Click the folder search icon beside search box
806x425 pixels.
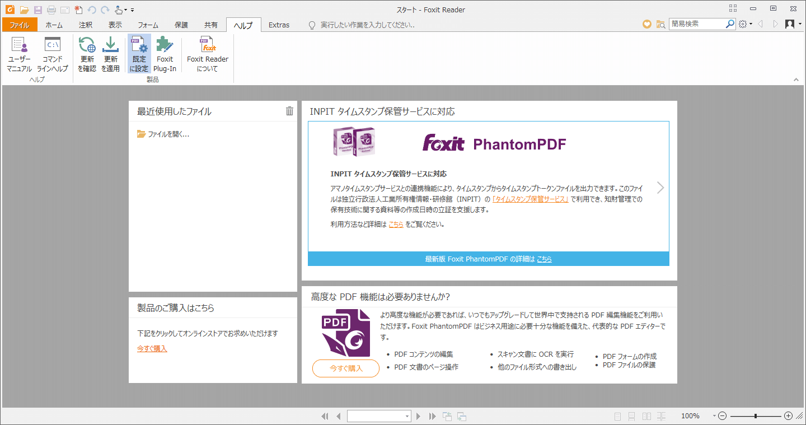coord(661,24)
